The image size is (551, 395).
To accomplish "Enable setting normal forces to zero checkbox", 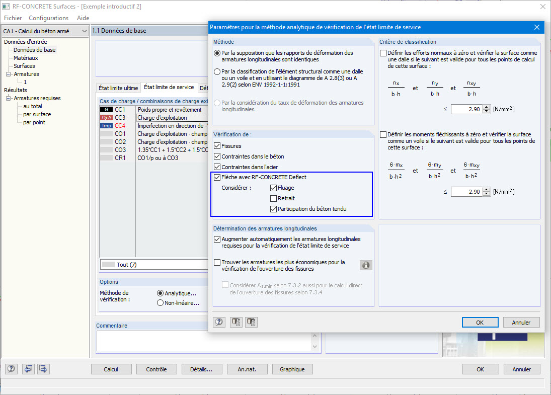I will point(383,53).
